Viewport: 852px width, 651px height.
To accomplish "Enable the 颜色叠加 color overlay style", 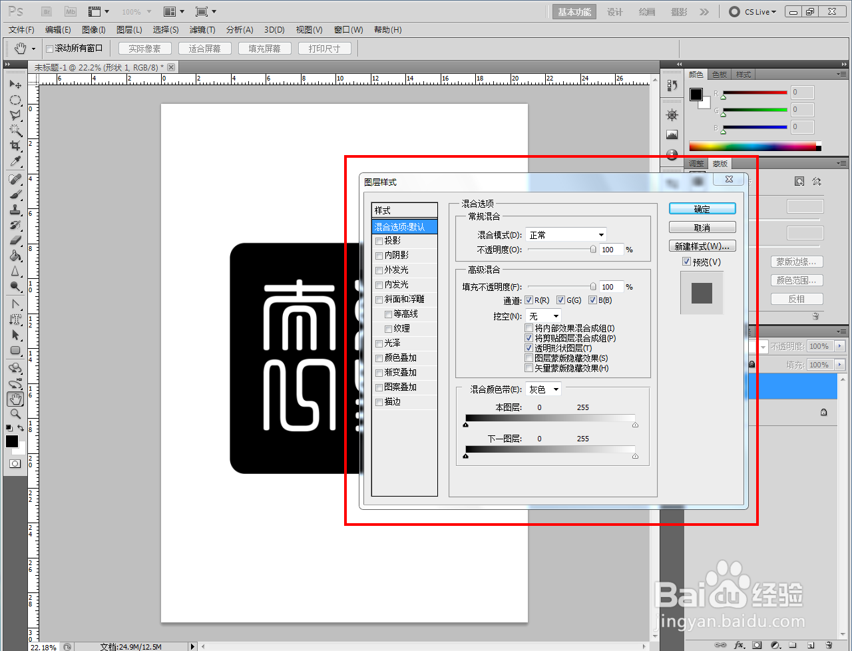I will click(x=379, y=358).
